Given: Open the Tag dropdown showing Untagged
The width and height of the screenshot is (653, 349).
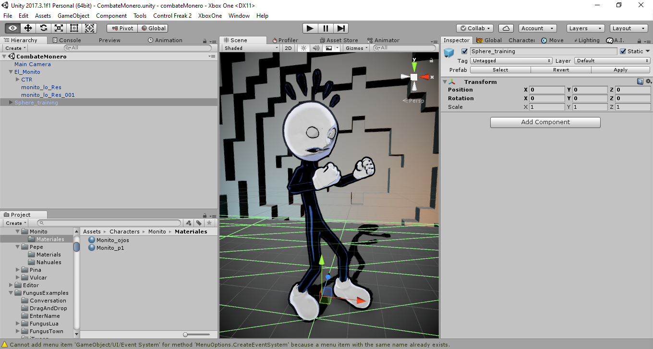Looking at the screenshot, I should click(x=511, y=61).
